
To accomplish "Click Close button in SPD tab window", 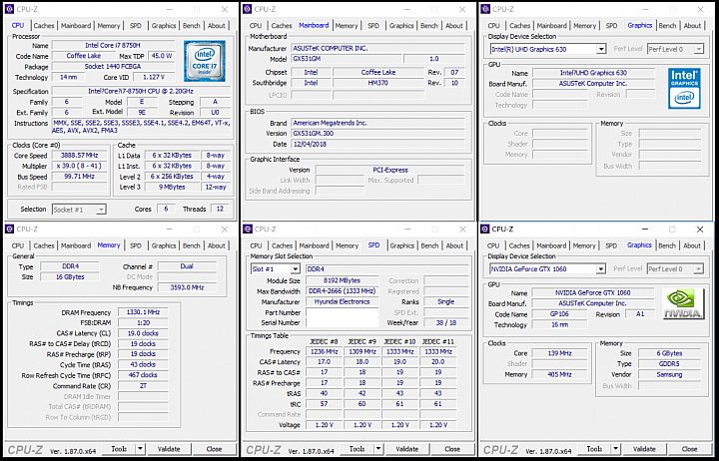I will 452,449.
